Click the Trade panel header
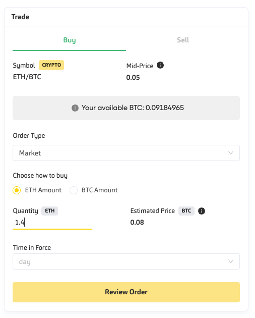 tap(126, 17)
